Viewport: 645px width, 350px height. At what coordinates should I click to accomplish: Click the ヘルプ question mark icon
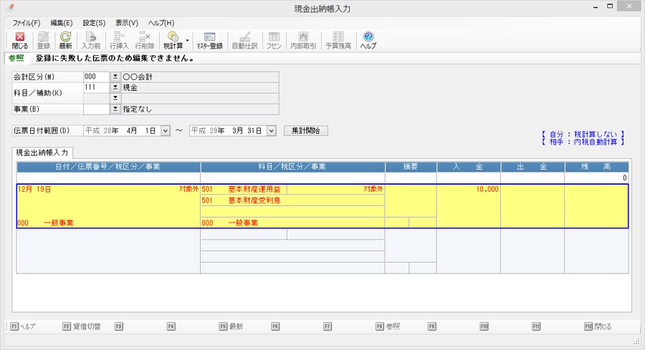click(368, 40)
